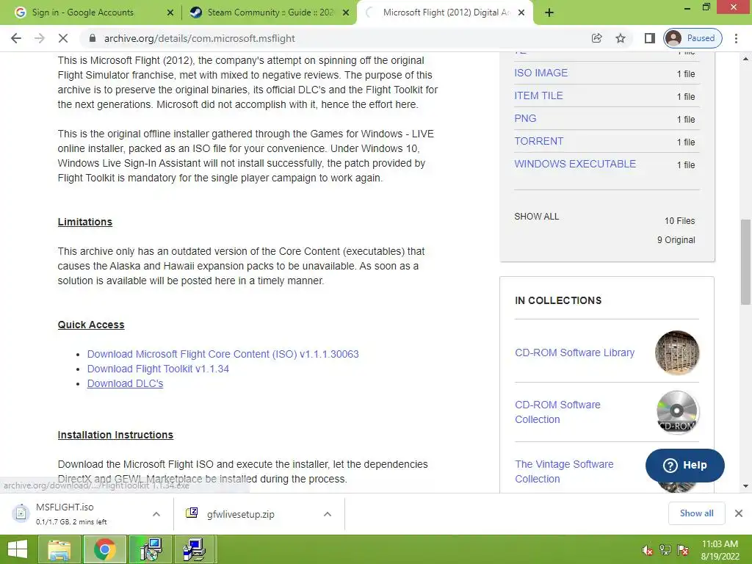Screen dimensions: 752x564
Task: Expand MSFLIGHT.iso download options chevron
Action: click(156, 514)
